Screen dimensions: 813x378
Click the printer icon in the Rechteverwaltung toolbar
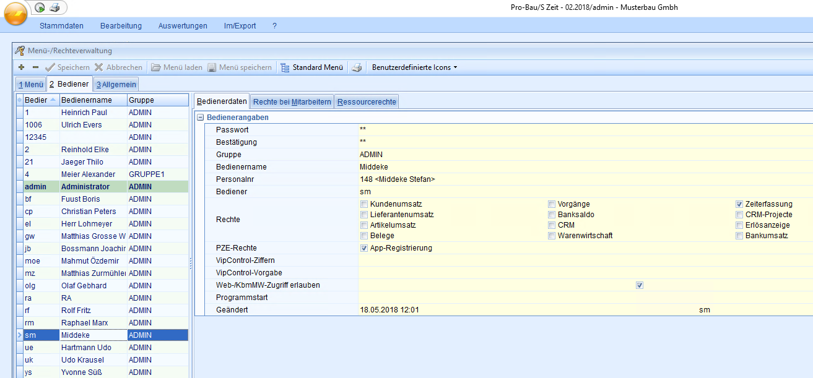point(357,67)
